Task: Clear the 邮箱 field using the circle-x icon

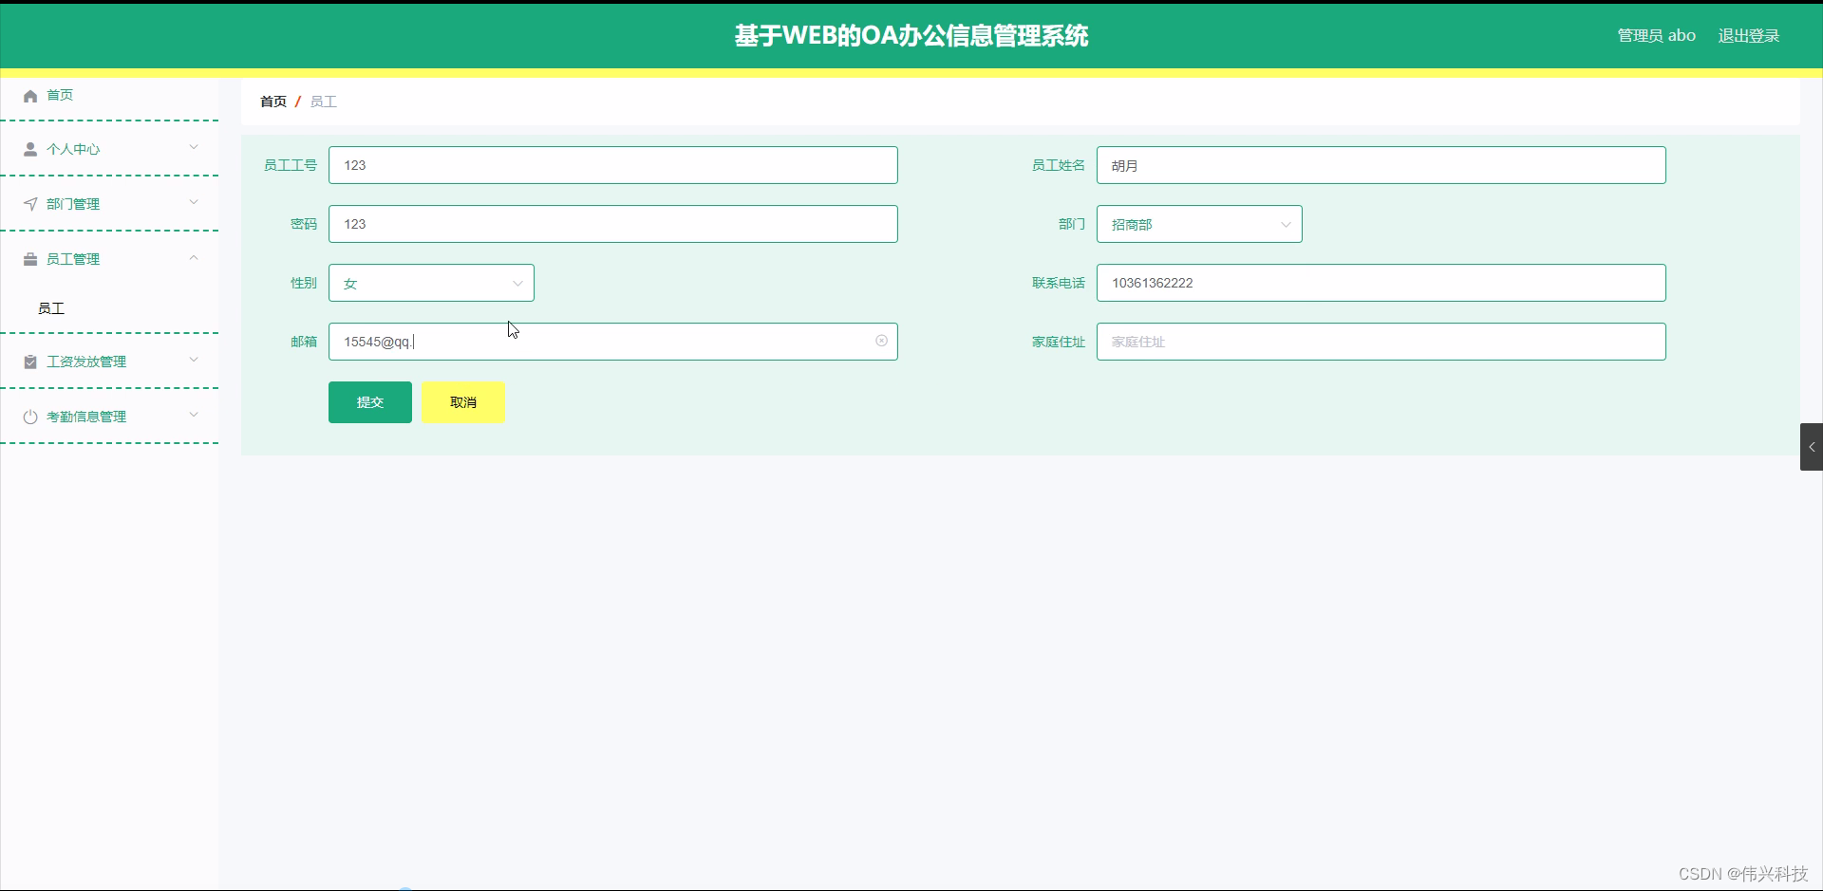Action: click(x=881, y=341)
